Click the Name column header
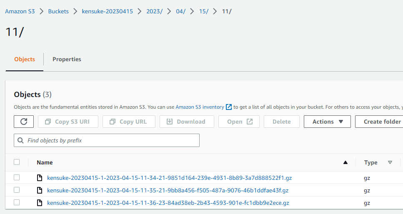Viewport: 403px width, 214px height. (45, 162)
